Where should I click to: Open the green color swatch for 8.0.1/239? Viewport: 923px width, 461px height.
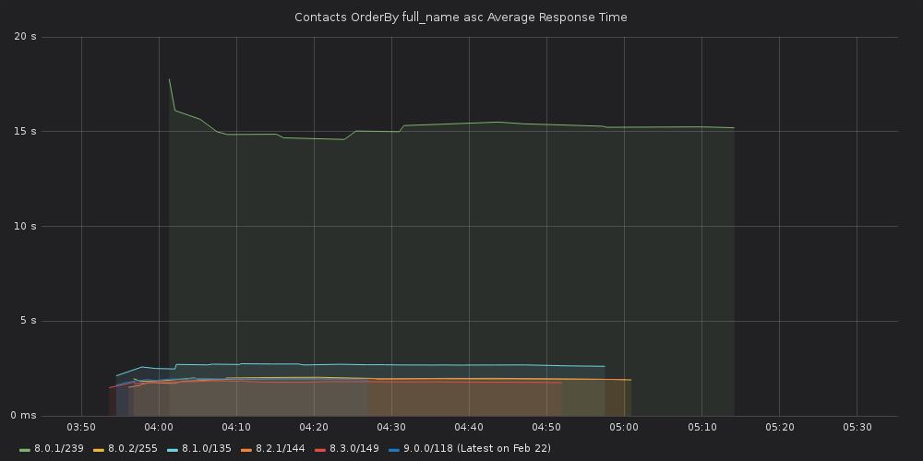pyautogui.click(x=25, y=449)
